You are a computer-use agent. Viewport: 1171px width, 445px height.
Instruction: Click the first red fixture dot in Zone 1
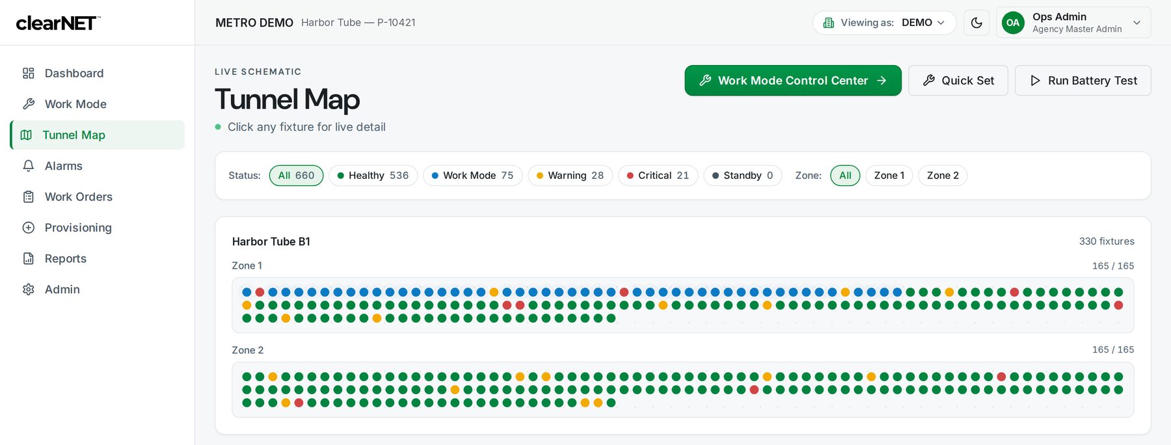pyautogui.click(x=260, y=292)
